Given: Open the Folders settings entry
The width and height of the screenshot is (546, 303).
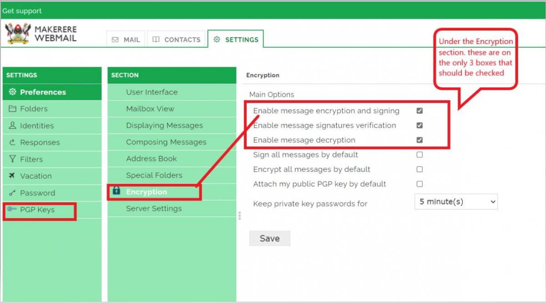Looking at the screenshot, I should coord(52,109).
